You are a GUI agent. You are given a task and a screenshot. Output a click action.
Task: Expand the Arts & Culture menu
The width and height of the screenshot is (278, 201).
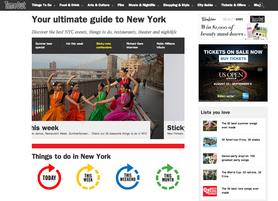coord(100,5)
